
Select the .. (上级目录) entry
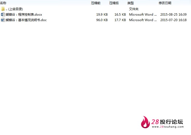pyautogui.click(x=14, y=9)
